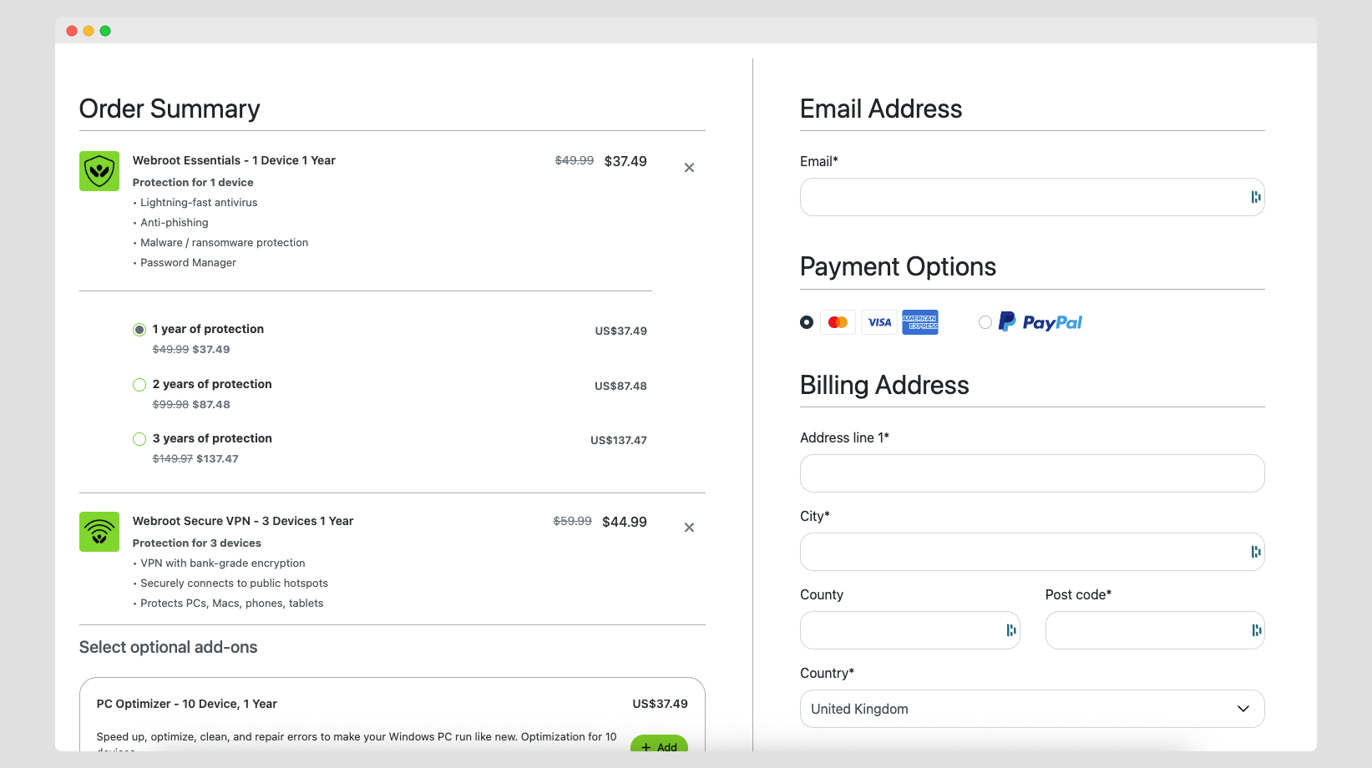
Task: Select 3 years of protection radio button
Action: (x=139, y=439)
